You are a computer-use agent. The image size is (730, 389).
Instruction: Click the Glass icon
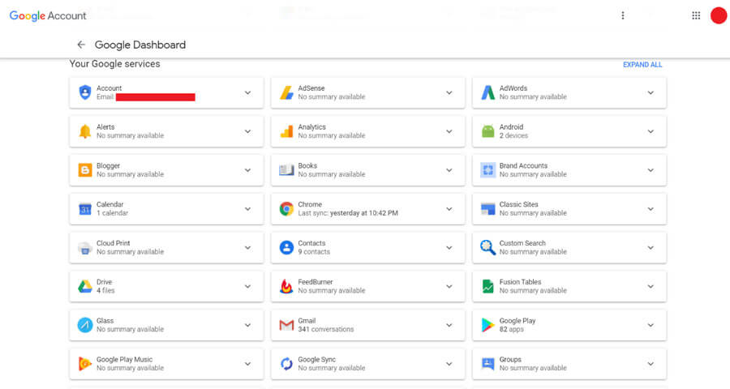(x=84, y=325)
